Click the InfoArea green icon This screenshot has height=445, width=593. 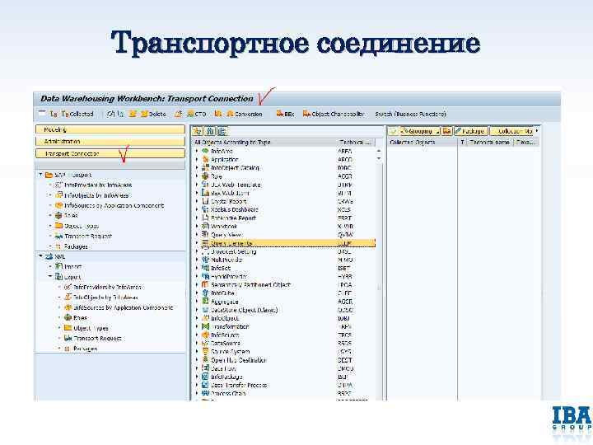205,151
